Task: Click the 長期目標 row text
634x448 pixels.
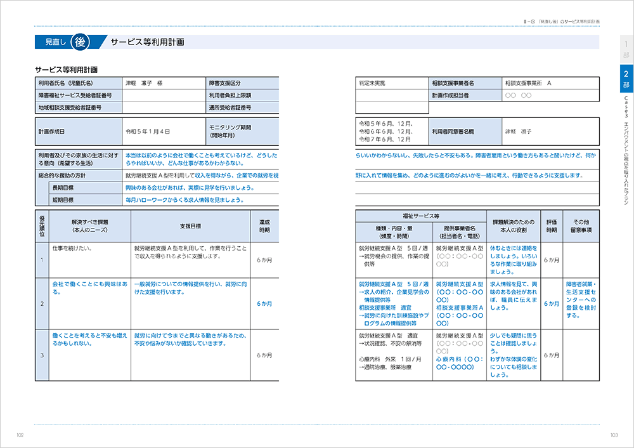Action: [x=190, y=188]
